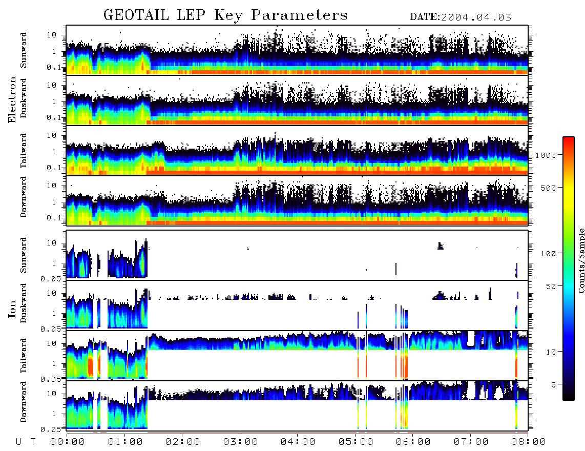This screenshot has width=585, height=451.
Task: Select the Ion 'Sunward' axis label
Action: (24, 255)
